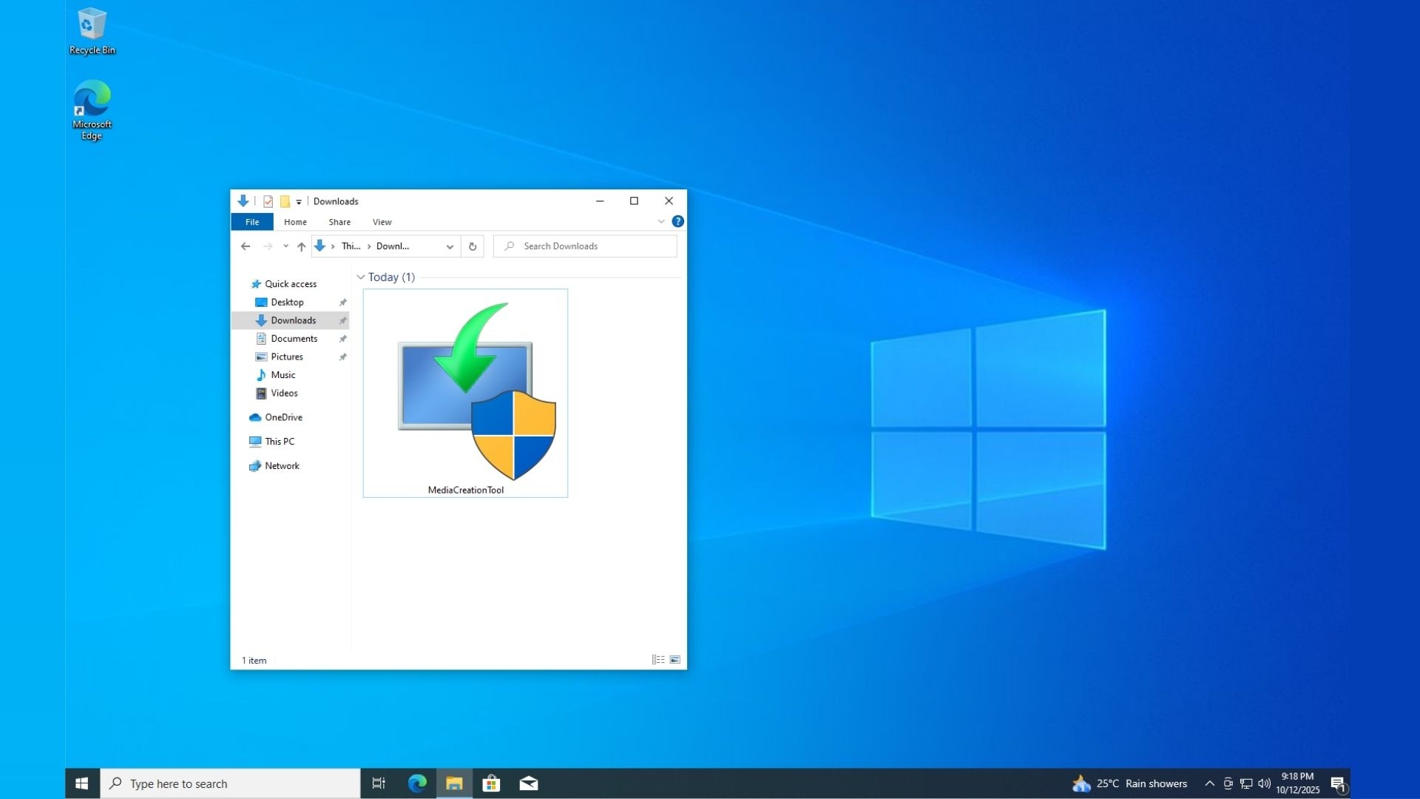Collapse the Today group header
Viewport: 1420px width, 799px height.
(x=360, y=277)
